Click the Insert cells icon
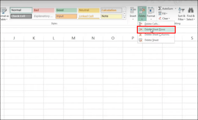 click(133, 10)
